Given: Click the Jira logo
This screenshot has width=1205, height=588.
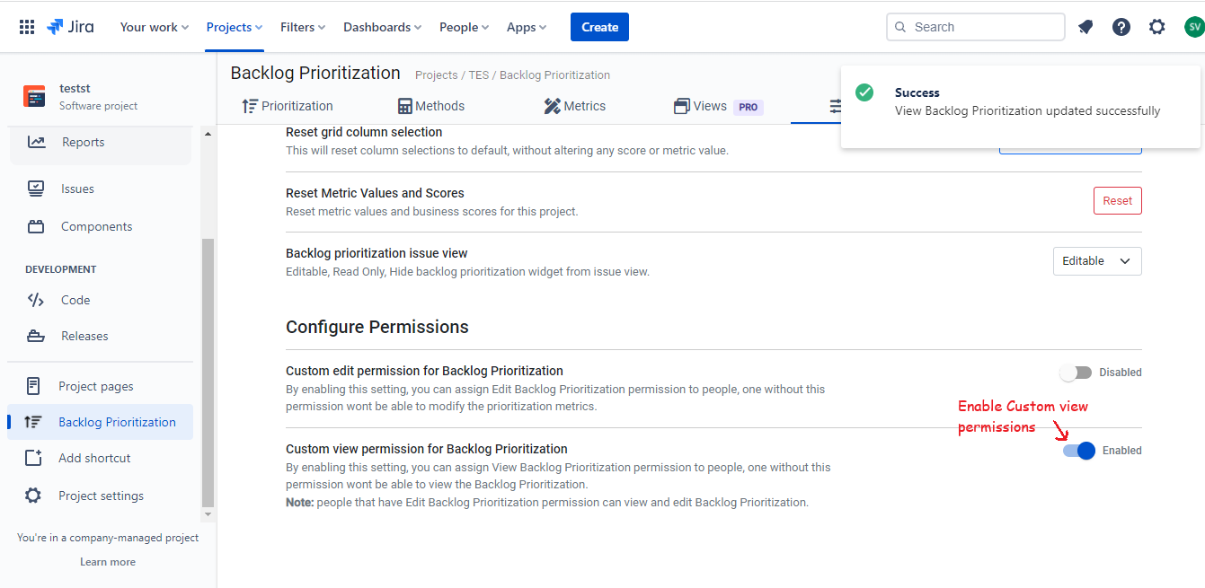Looking at the screenshot, I should pos(70,27).
